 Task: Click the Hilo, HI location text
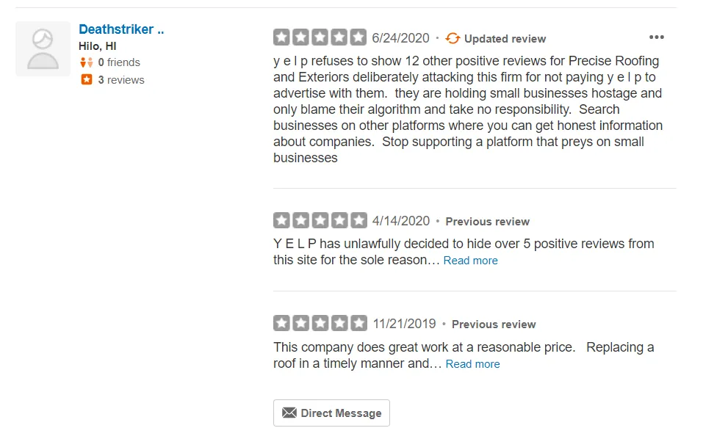[98, 46]
